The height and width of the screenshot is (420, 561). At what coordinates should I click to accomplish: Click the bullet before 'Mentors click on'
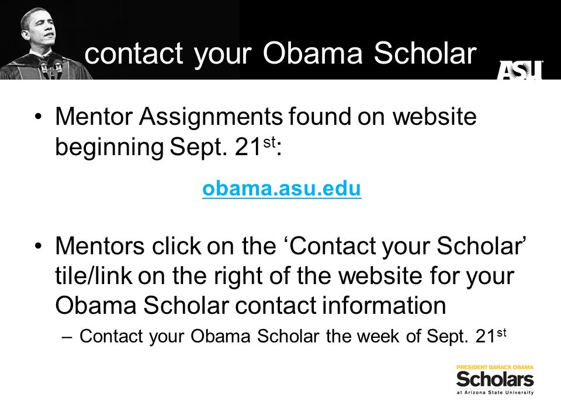tap(39, 246)
